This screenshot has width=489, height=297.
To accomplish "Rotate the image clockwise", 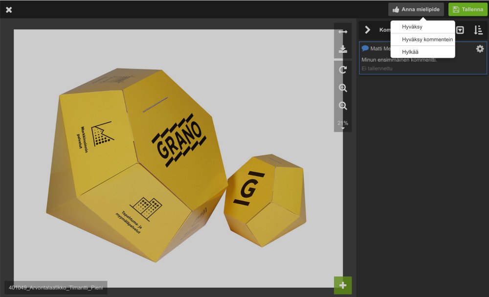I will point(343,69).
